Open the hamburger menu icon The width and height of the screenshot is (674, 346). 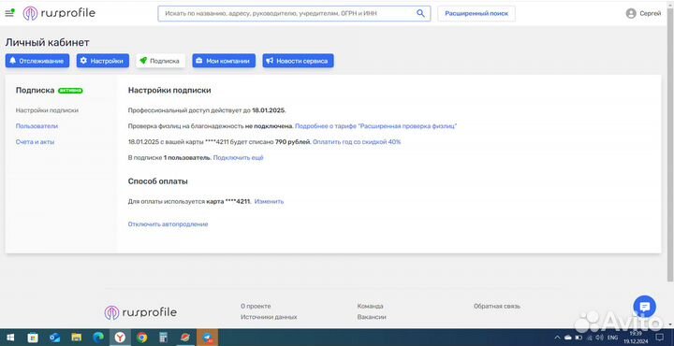click(9, 13)
